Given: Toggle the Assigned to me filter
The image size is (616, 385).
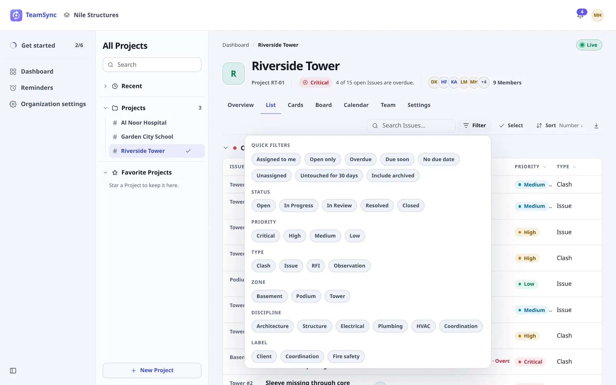Looking at the screenshot, I should tap(276, 159).
